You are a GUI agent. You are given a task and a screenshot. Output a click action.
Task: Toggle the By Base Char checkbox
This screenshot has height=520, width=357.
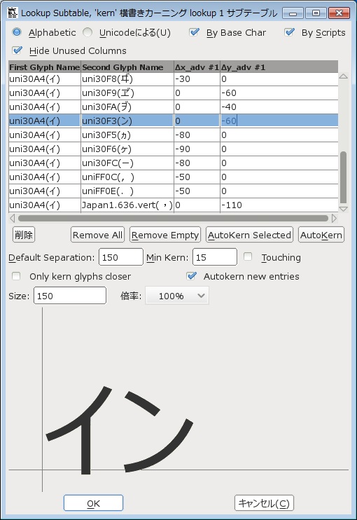(x=194, y=32)
